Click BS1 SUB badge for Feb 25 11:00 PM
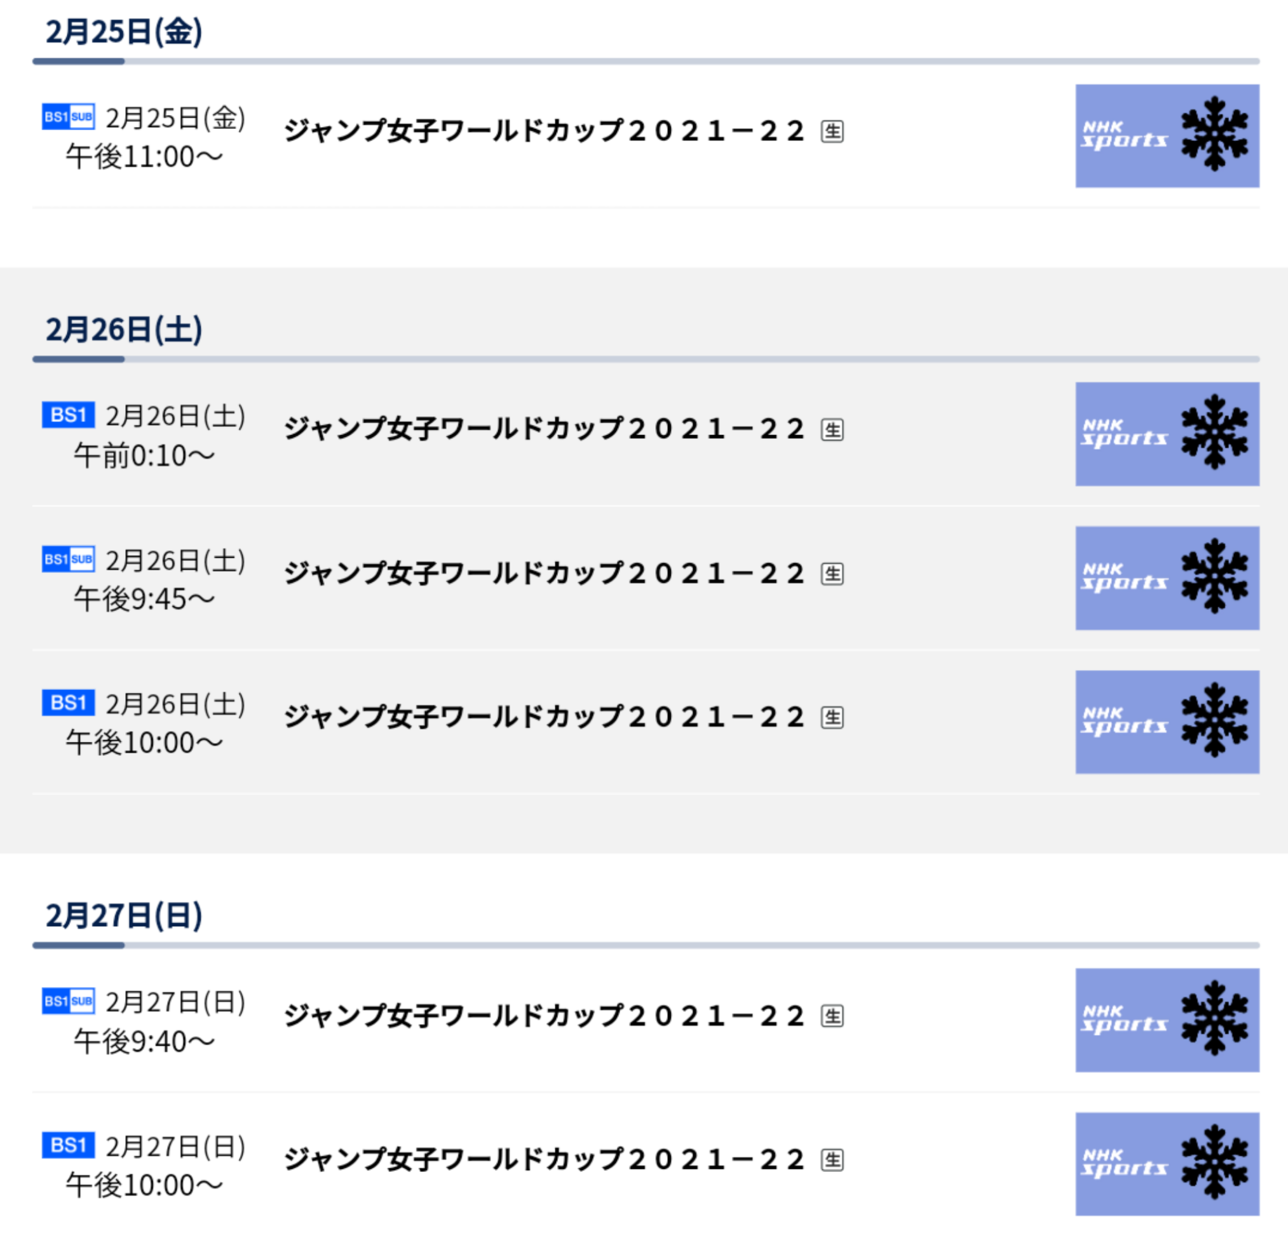The width and height of the screenshot is (1288, 1233). (x=69, y=117)
